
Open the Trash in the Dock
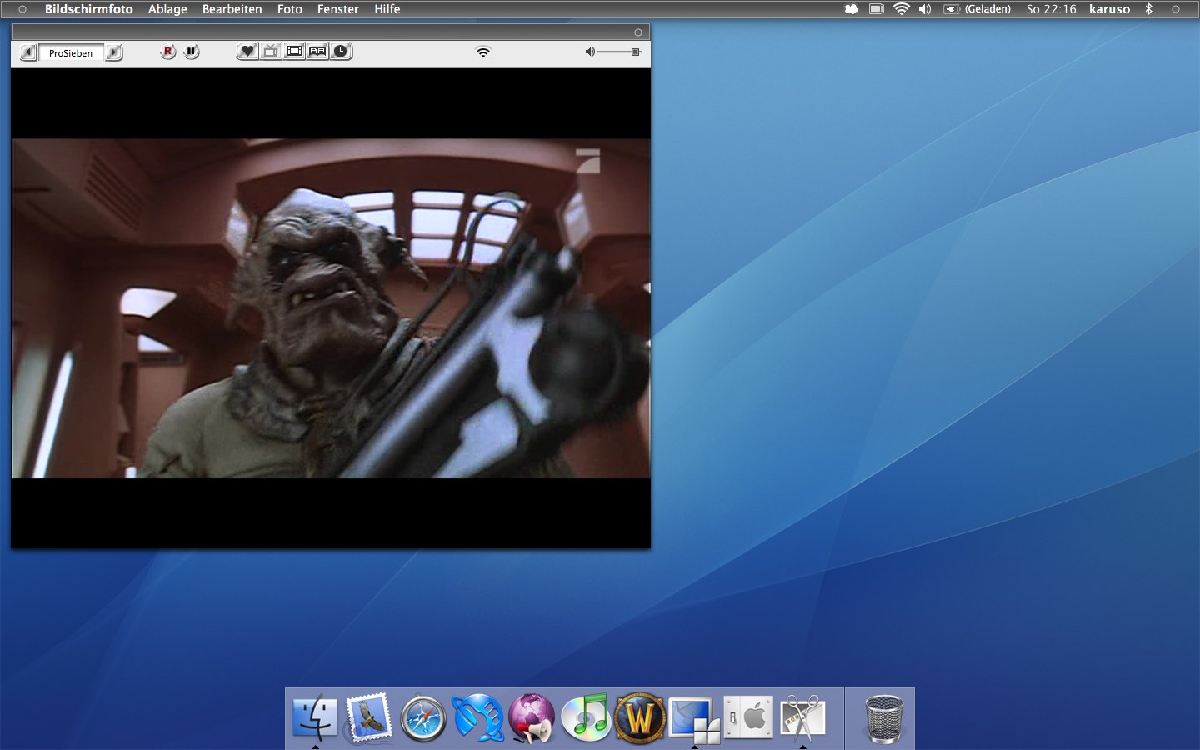[884, 718]
